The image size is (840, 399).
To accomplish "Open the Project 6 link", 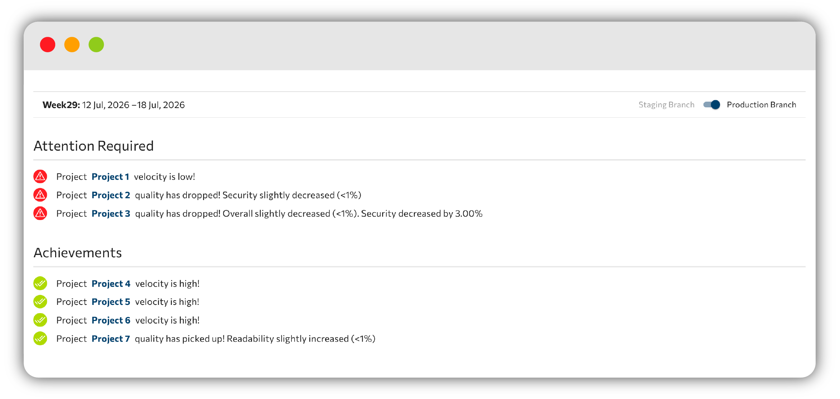I will [x=111, y=320].
